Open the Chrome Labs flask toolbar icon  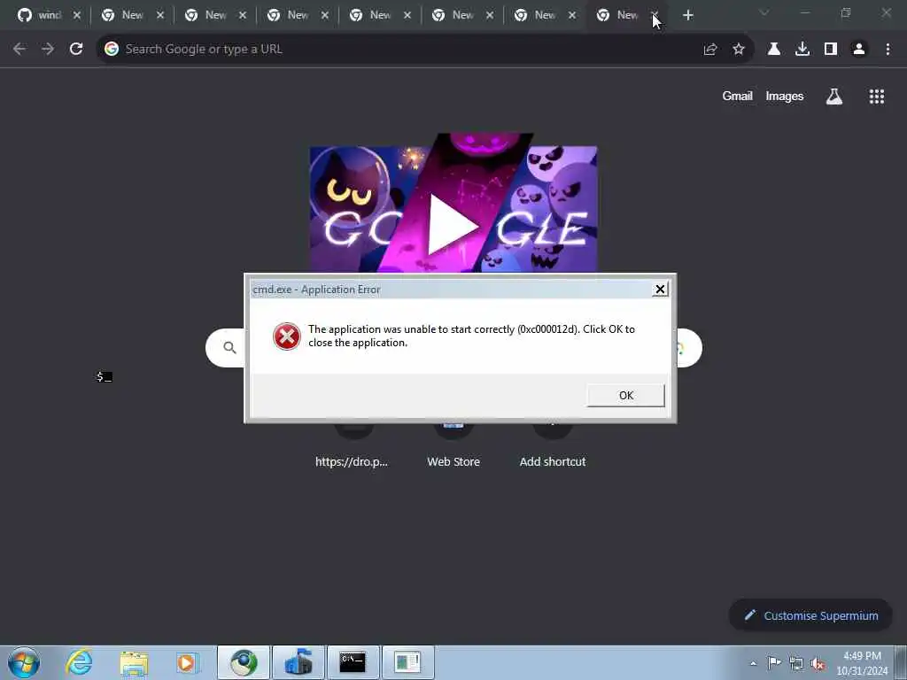(774, 50)
